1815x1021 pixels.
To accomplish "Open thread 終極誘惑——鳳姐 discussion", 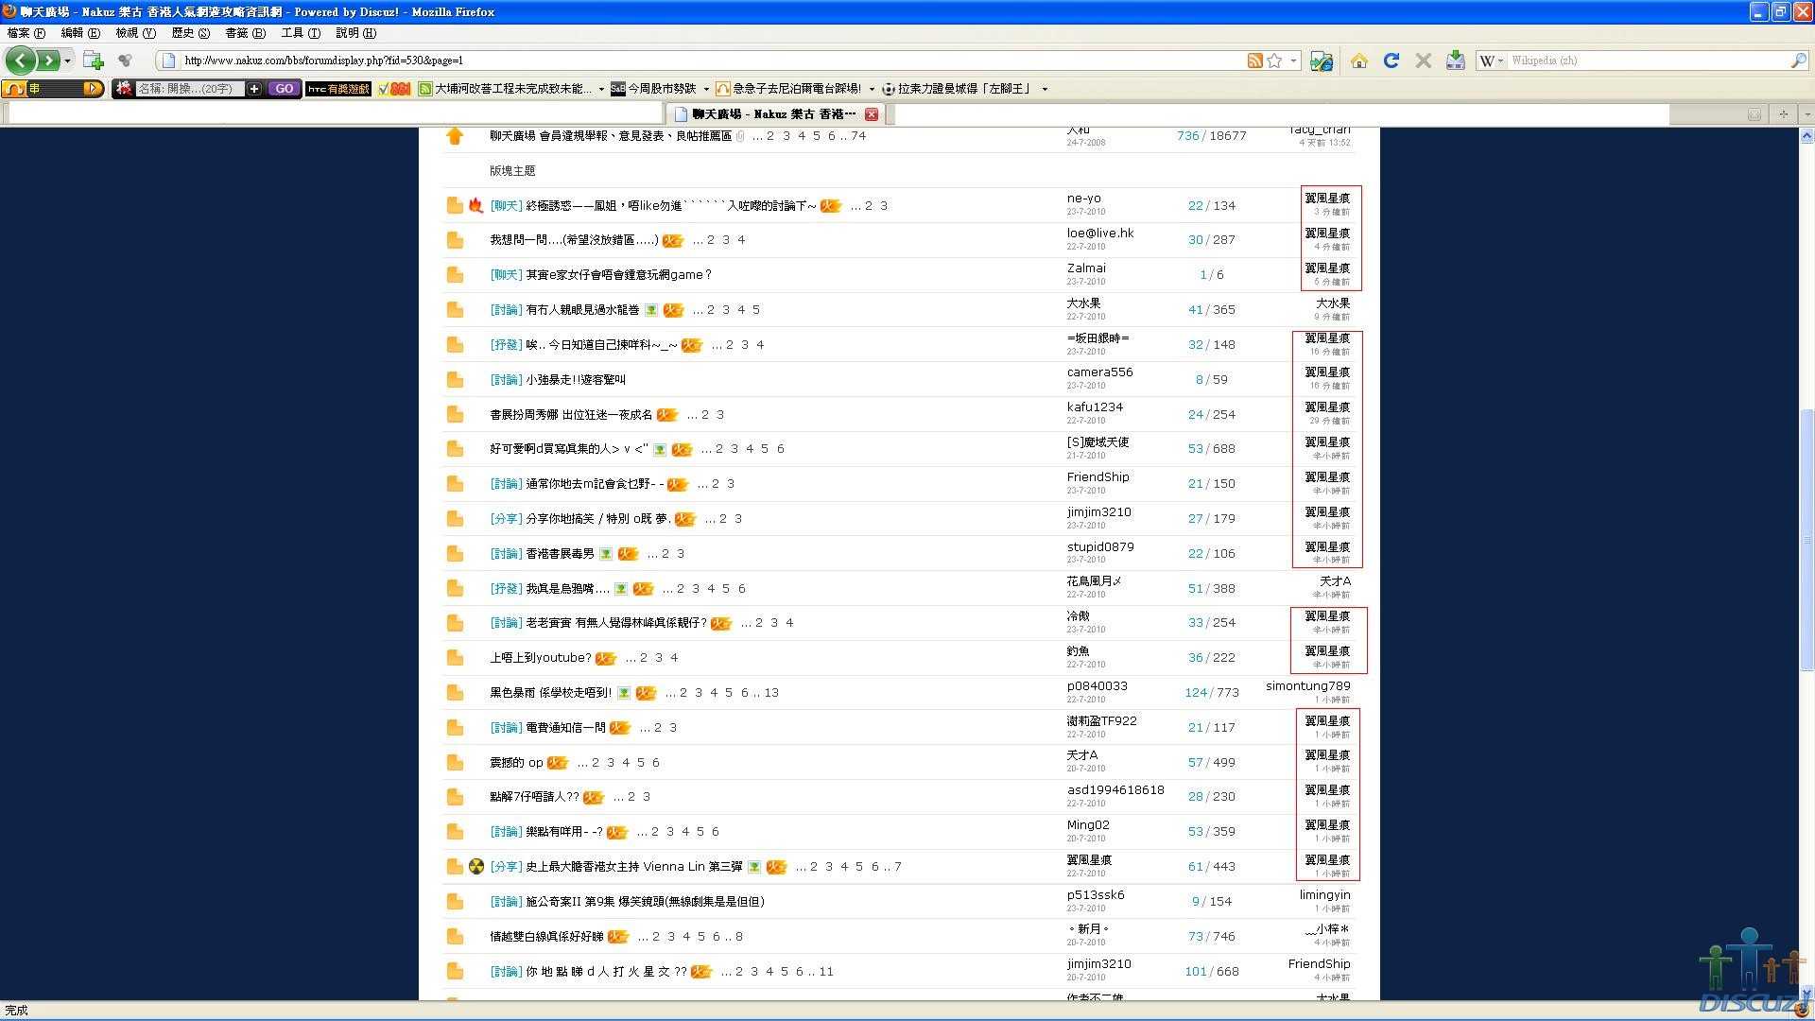I will tap(671, 206).
